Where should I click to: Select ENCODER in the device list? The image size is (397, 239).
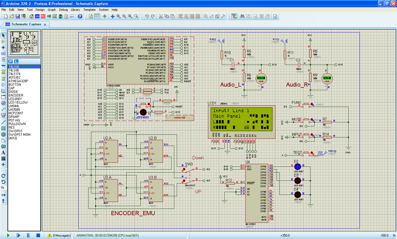24,95
